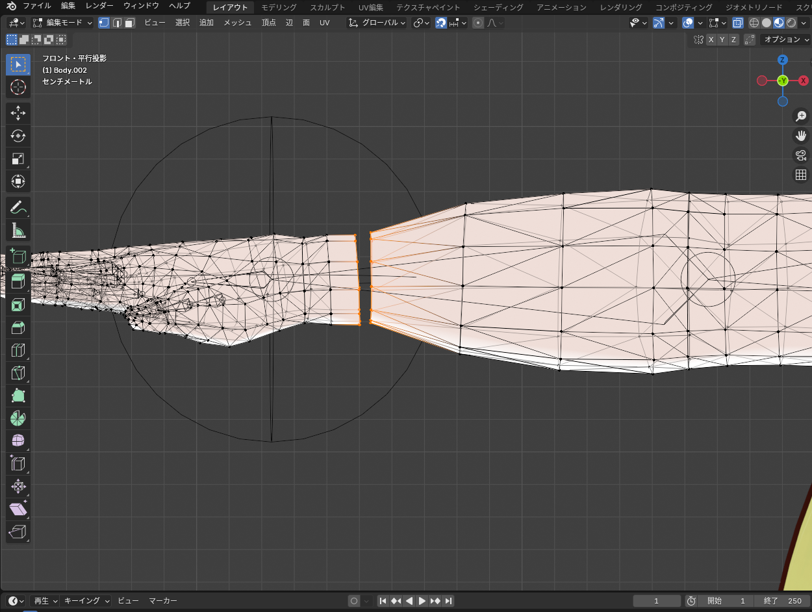This screenshot has height=612, width=812.
Task: Open the グローバル orientation dropdown
Action: (x=377, y=23)
